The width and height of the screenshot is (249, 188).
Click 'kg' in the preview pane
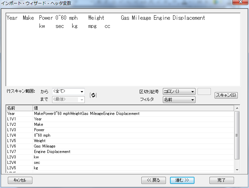click(75, 26)
